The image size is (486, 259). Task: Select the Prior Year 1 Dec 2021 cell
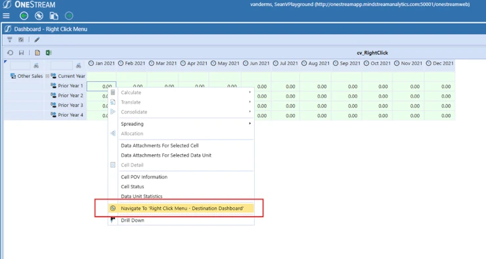pyautogui.click(x=439, y=87)
